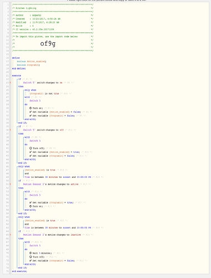Click the UI version comment line
This screenshot has height=278, width=211.
tap(53, 29)
